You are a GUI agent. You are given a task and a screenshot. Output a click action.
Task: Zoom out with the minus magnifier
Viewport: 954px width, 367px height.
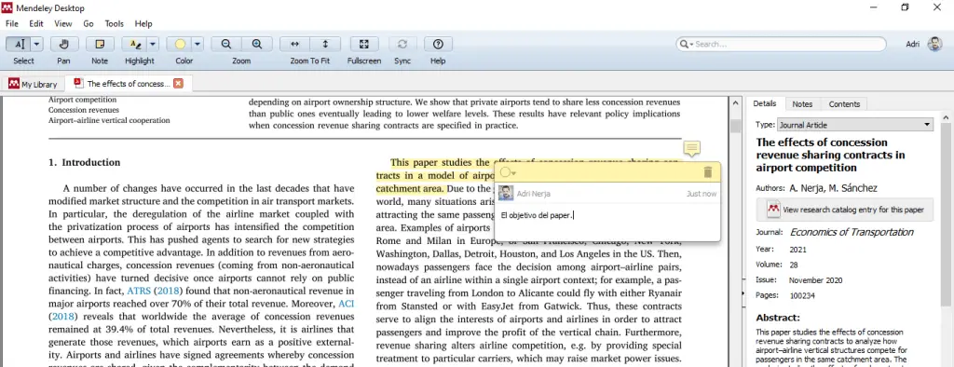point(226,45)
